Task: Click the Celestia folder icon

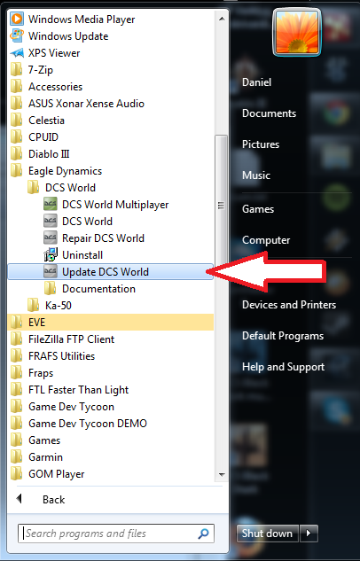Action: tap(17, 120)
